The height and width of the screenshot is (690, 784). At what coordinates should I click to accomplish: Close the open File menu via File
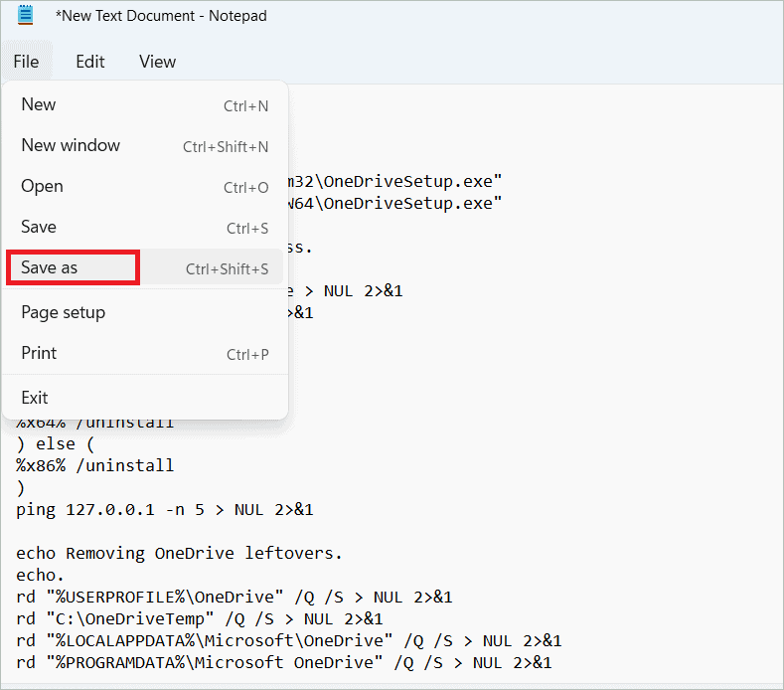pyautogui.click(x=27, y=62)
